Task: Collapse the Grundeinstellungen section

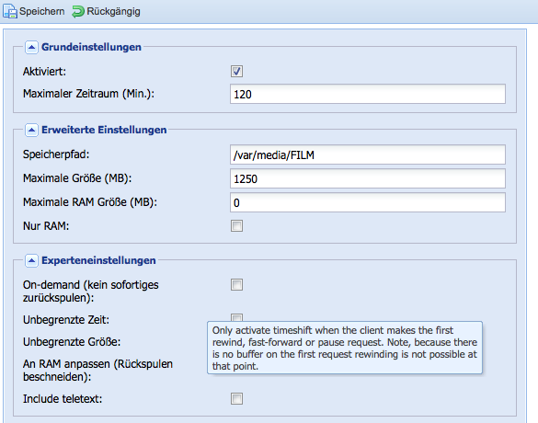Action: pos(31,47)
